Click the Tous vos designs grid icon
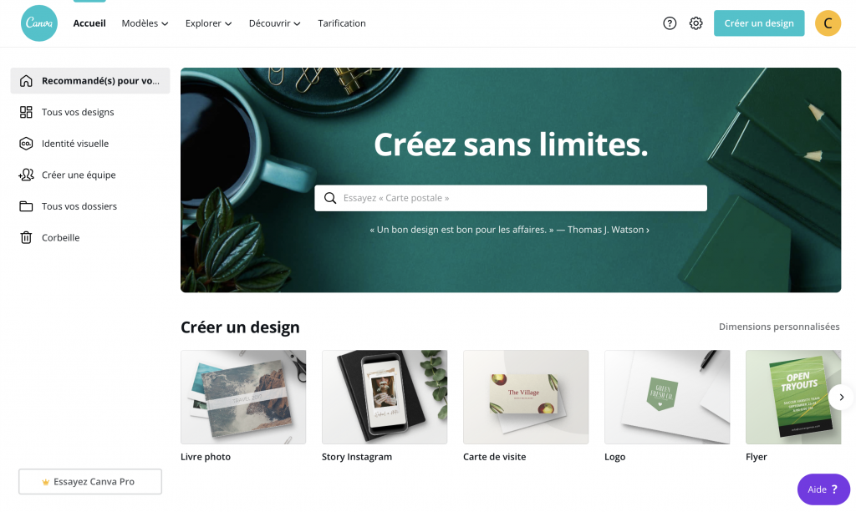The image size is (856, 512). pos(26,112)
